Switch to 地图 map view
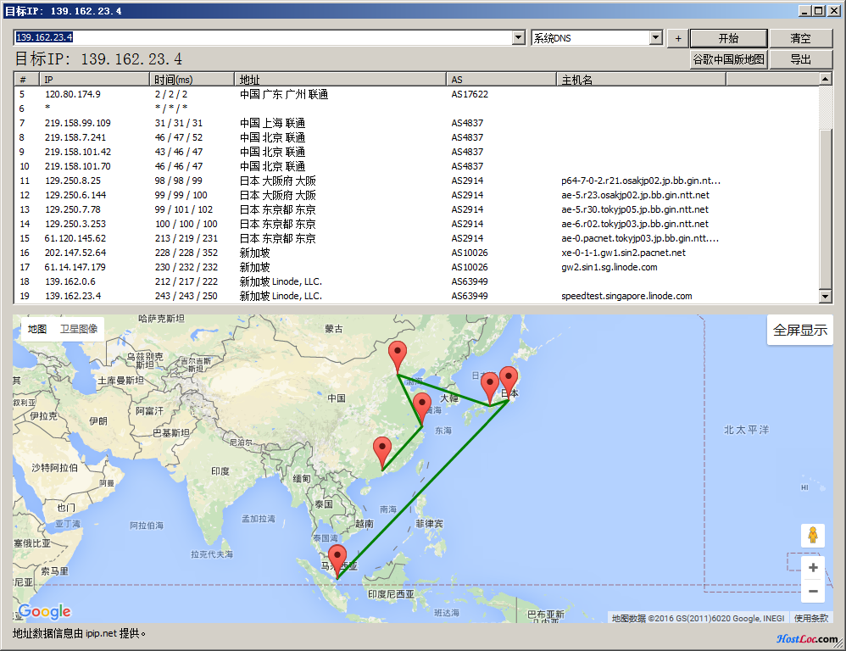 click(x=37, y=329)
